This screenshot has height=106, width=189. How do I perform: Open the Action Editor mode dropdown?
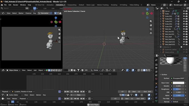(14, 95)
